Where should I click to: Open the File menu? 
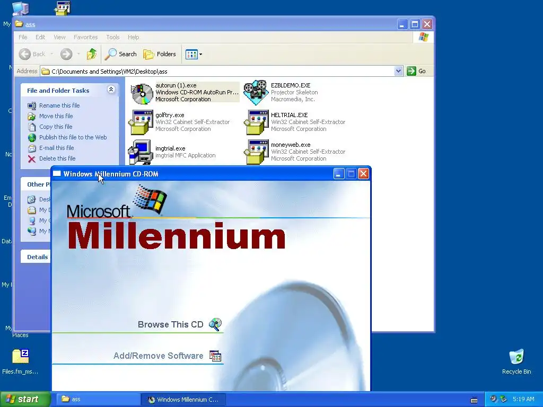coord(23,37)
